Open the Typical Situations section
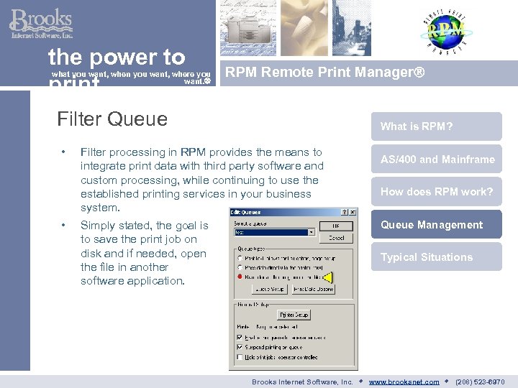This screenshot has height=388, width=518. click(437, 257)
